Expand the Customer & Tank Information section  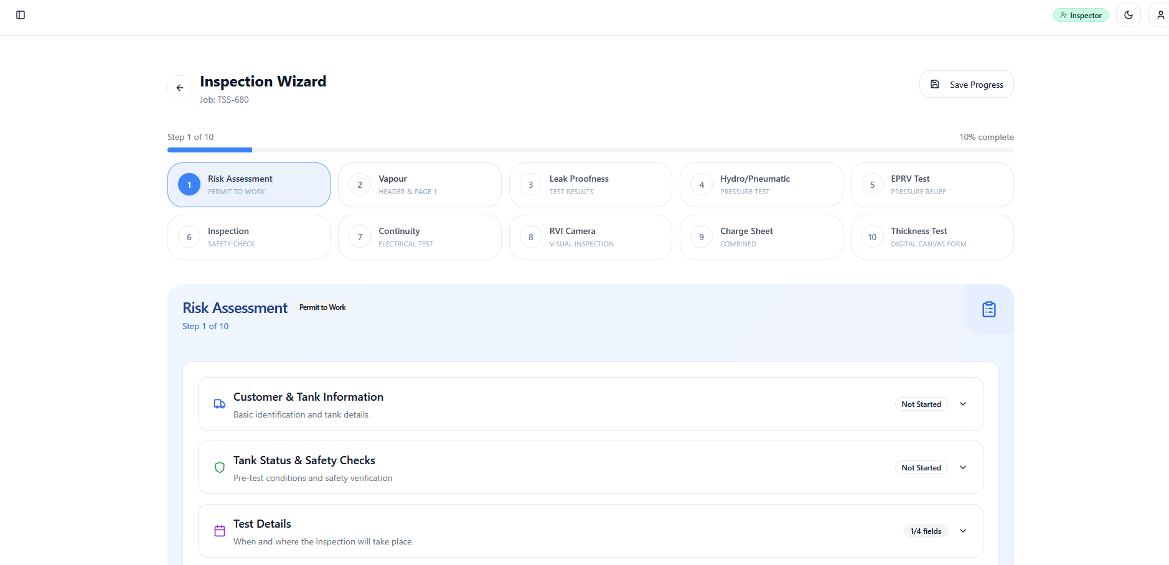[962, 404]
